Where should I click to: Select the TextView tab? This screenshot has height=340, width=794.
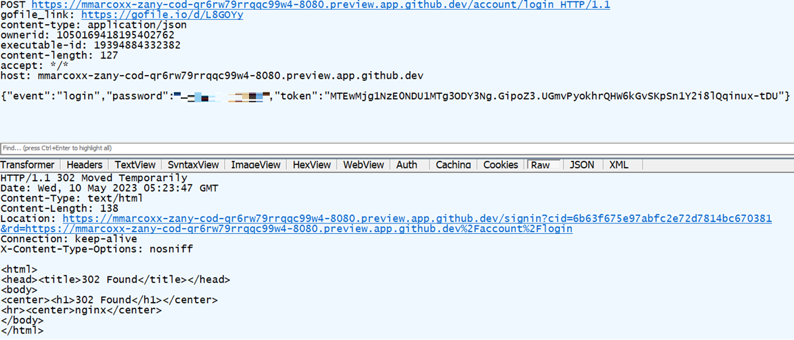click(x=135, y=165)
